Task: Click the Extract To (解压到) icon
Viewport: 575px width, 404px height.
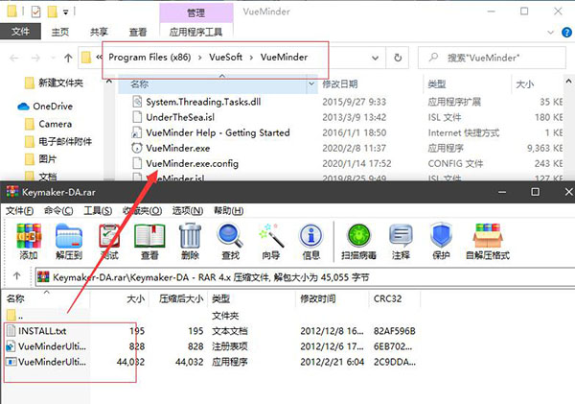Action: coord(69,236)
